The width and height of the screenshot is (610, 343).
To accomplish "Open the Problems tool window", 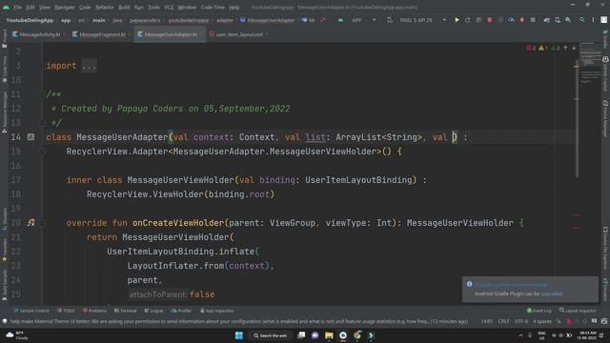I will pos(94,311).
